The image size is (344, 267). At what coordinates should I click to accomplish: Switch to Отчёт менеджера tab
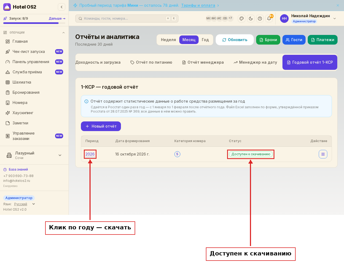(x=203, y=62)
